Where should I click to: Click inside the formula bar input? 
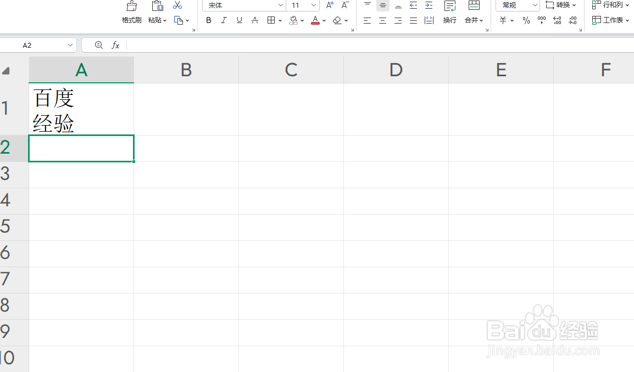[x=380, y=45]
